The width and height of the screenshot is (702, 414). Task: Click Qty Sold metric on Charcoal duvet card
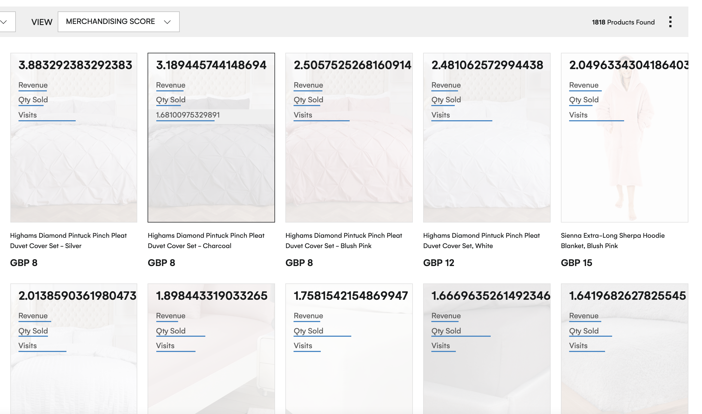click(171, 100)
